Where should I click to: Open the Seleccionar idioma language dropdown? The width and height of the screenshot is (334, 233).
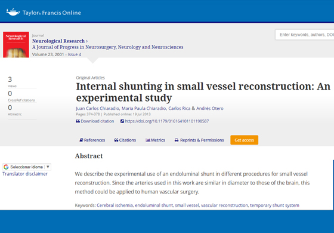pos(27,167)
